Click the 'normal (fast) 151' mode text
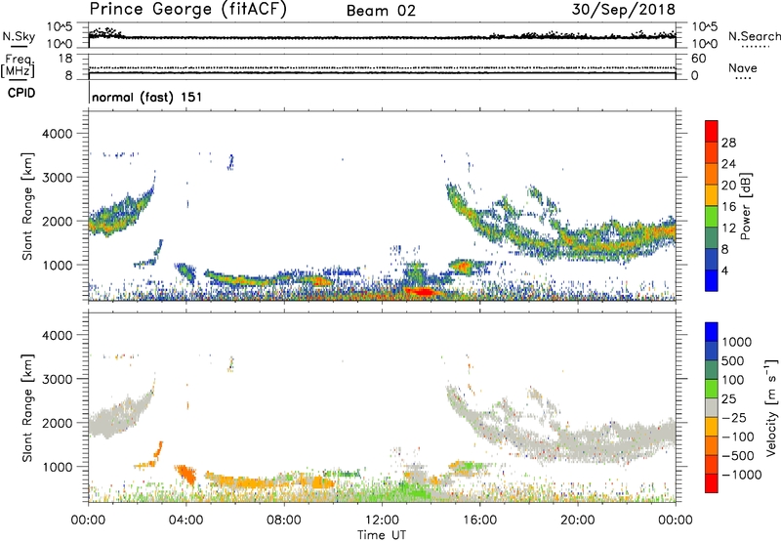The height and width of the screenshot is (541, 781). (147, 97)
